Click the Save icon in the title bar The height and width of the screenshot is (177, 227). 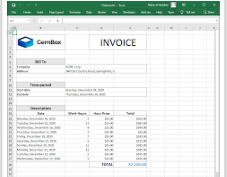tap(14, 5)
